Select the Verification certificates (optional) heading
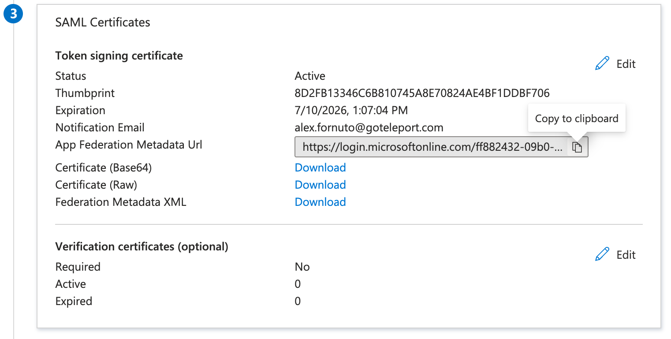 pyautogui.click(x=141, y=246)
